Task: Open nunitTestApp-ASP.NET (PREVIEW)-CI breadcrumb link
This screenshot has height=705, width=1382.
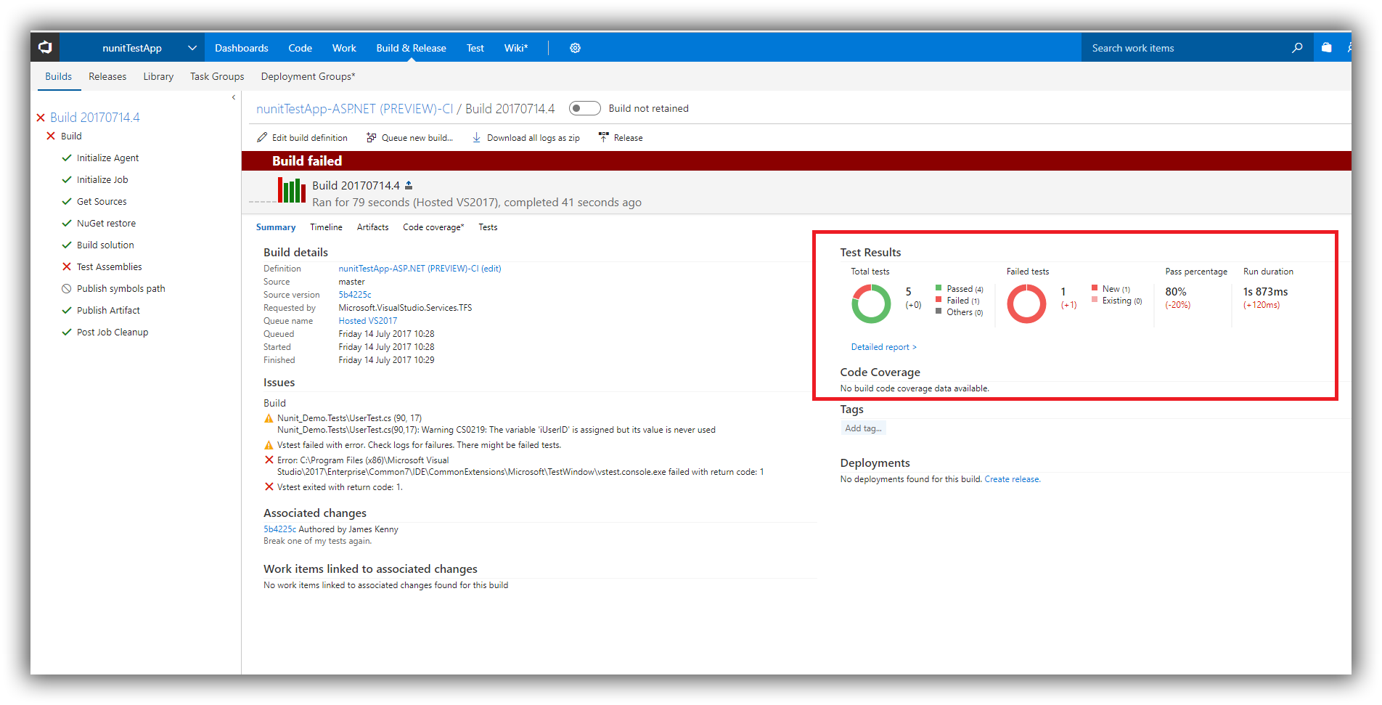Action: pos(354,109)
